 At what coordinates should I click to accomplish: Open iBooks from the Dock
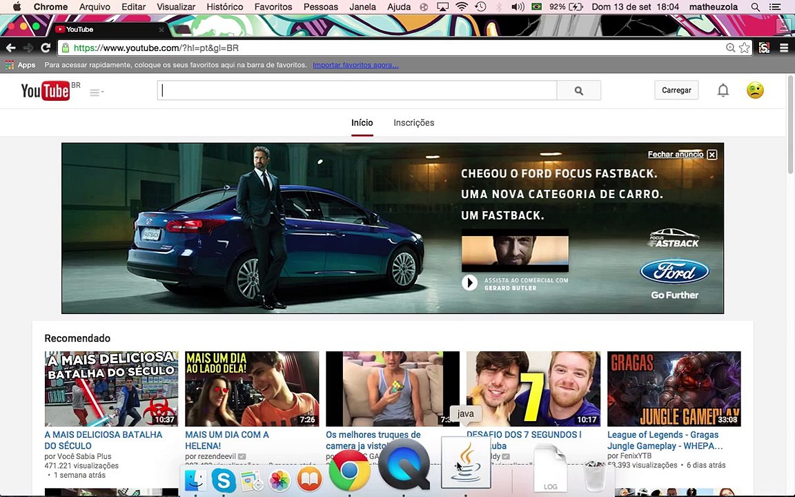(x=309, y=480)
